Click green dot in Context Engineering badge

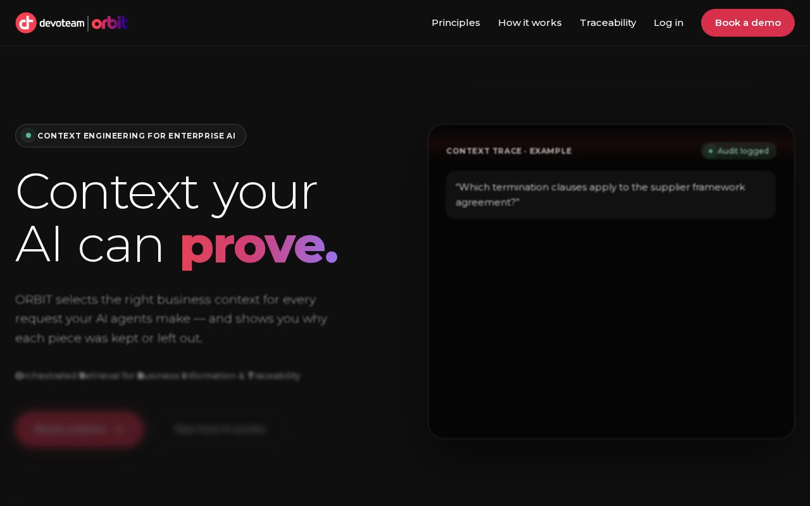tap(28, 135)
